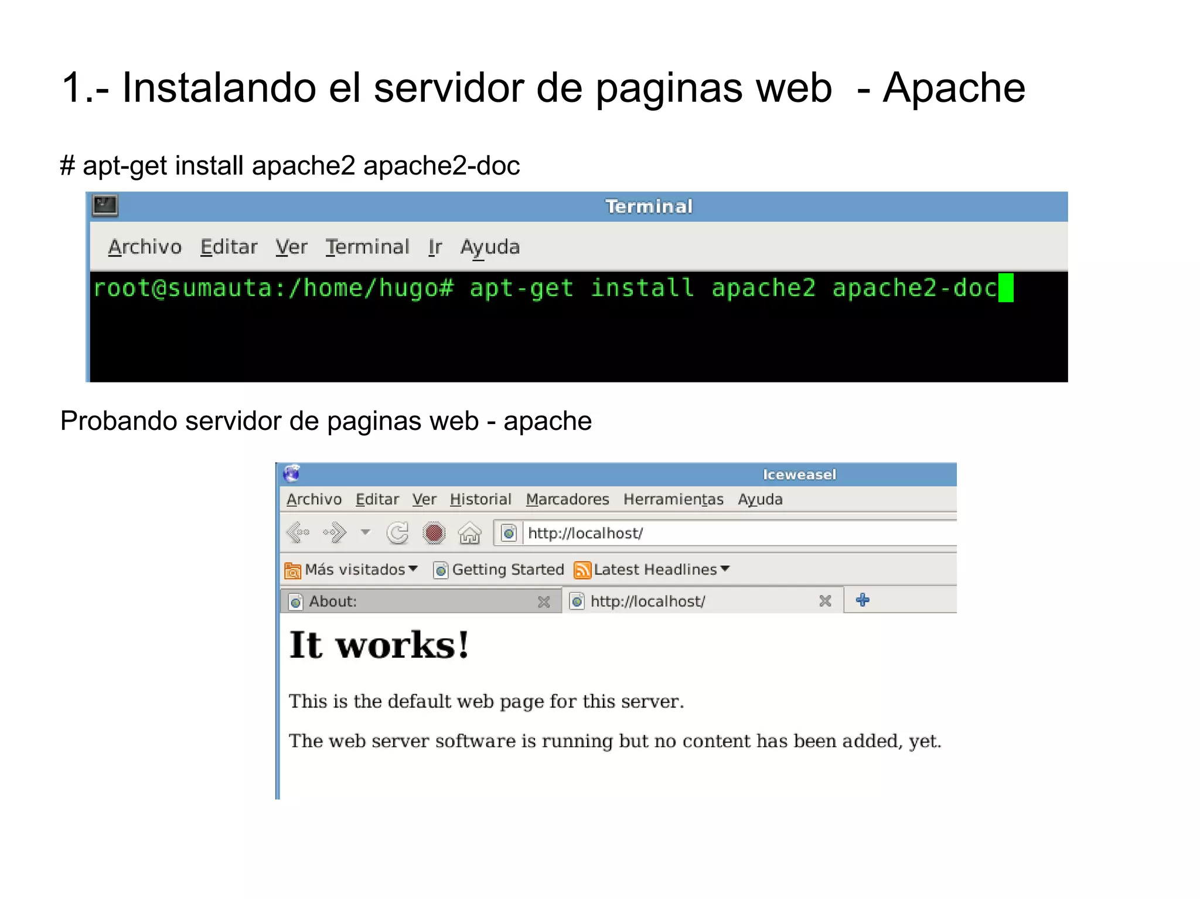Open Ayuda menu in Iceweasel
The height and width of the screenshot is (899, 1200).
coord(760,500)
